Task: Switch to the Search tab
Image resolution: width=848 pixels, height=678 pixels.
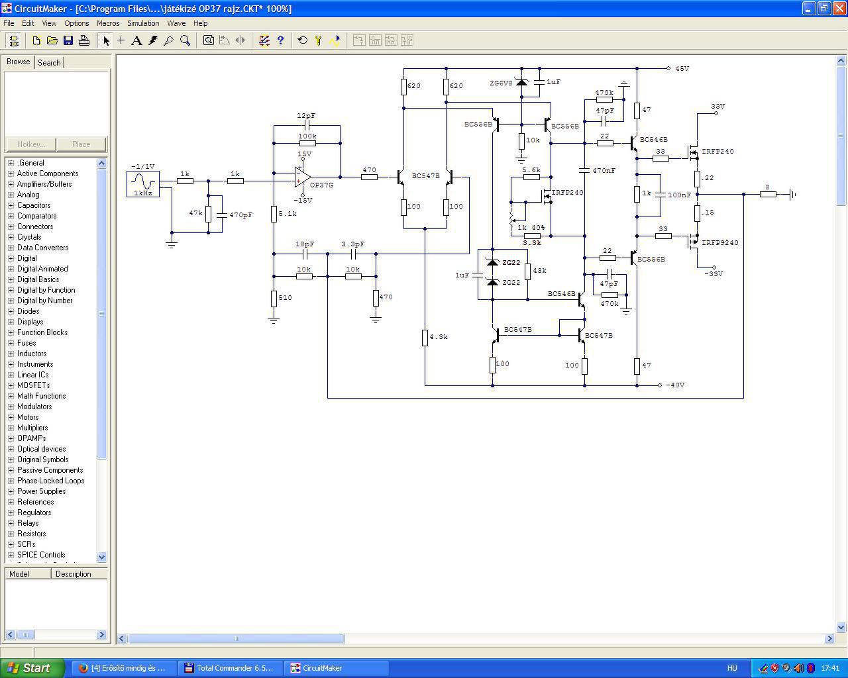Action: coord(49,62)
